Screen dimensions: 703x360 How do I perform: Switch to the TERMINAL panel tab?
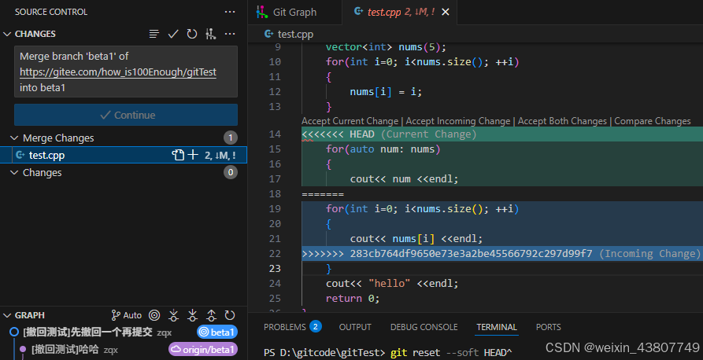point(497,327)
